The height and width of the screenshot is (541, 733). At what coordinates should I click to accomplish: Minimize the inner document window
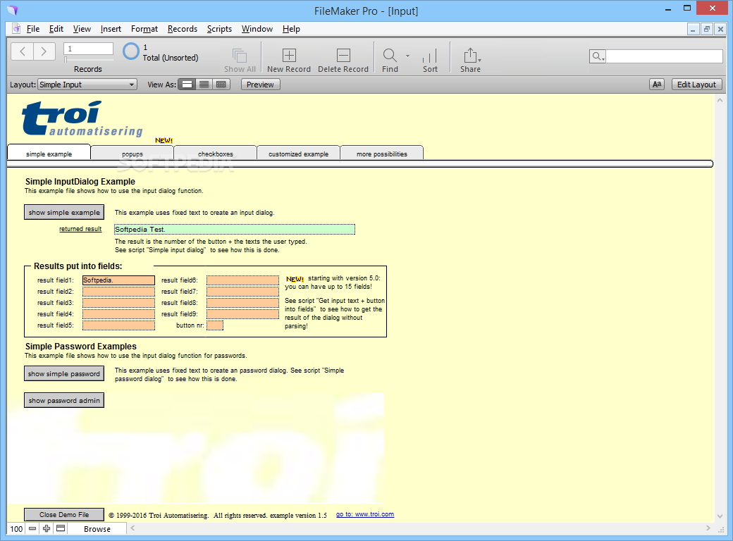click(x=693, y=29)
